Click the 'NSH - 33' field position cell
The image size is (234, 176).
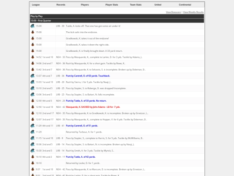pyautogui.click(x=60, y=57)
